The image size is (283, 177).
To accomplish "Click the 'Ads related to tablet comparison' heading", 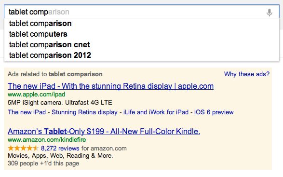I will [55, 74].
